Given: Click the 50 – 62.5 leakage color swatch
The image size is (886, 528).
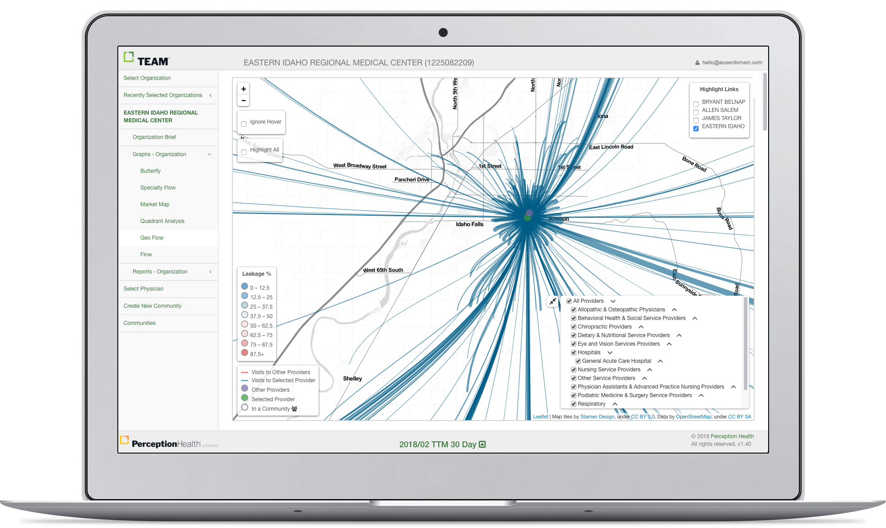Looking at the screenshot, I should pos(245,324).
